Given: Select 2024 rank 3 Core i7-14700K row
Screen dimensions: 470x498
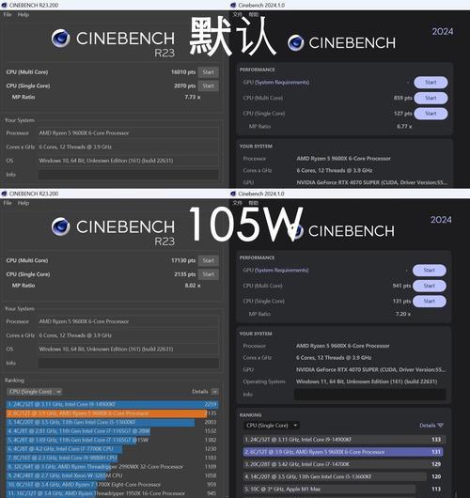Looking at the screenshot, I should click(344, 464).
